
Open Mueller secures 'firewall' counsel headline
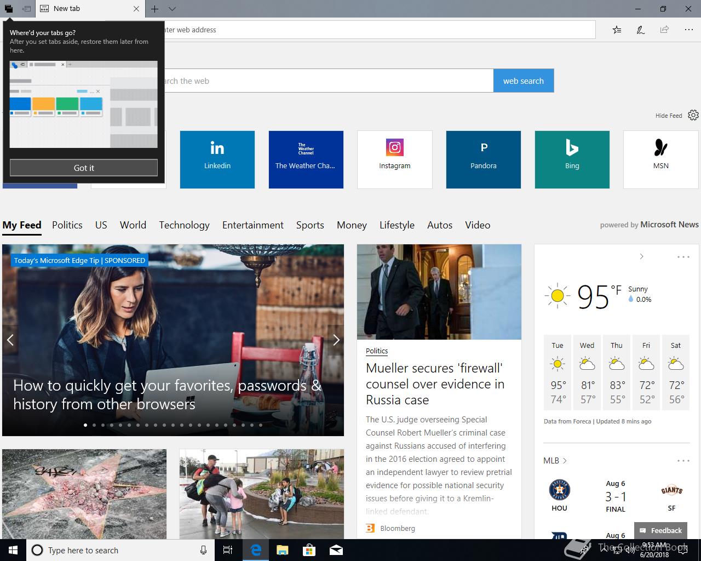click(x=435, y=384)
